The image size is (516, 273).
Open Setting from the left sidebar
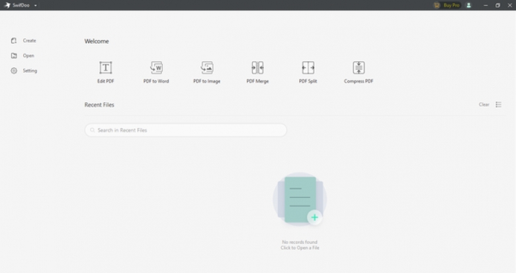coord(30,71)
